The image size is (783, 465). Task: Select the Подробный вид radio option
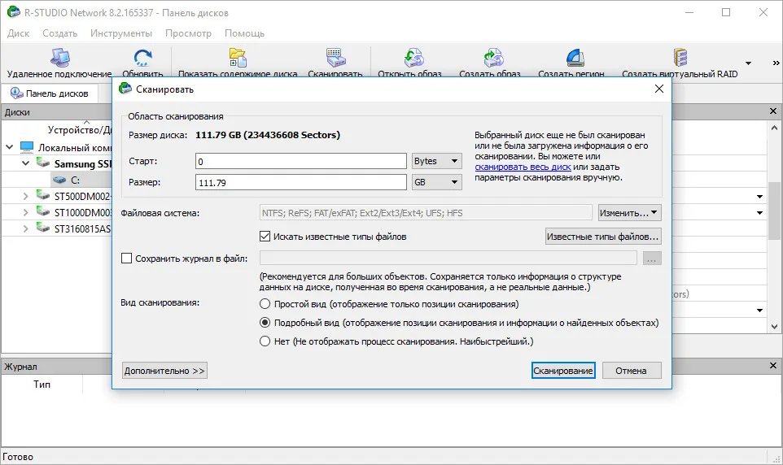click(265, 323)
